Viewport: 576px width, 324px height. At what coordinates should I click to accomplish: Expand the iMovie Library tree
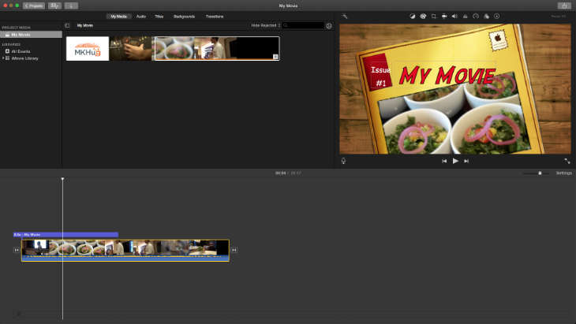(3, 58)
